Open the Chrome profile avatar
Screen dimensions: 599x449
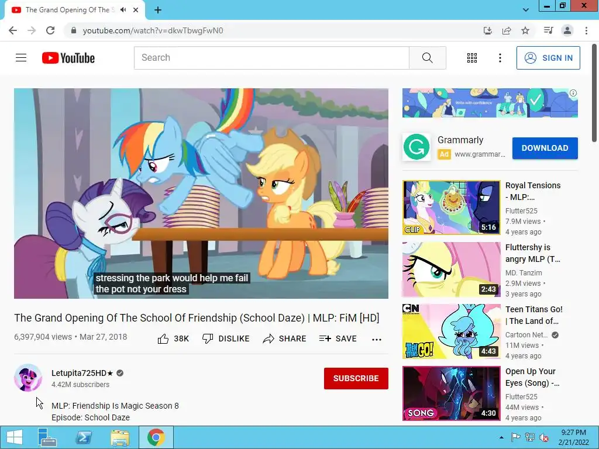[x=567, y=30]
